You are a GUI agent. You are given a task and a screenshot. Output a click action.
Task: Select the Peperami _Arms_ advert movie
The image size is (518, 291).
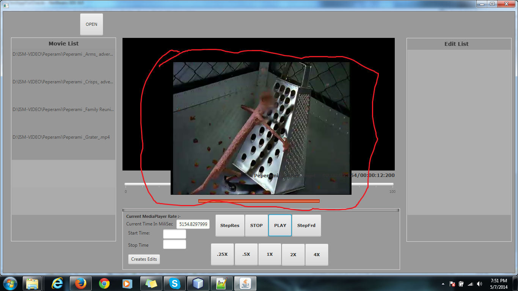click(x=63, y=54)
